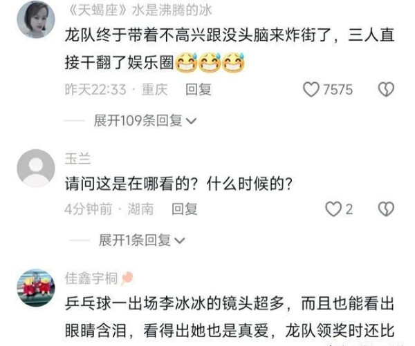Open avatar of 水是沸腾的冰 user
This screenshot has width=415, height=346.
click(36, 19)
